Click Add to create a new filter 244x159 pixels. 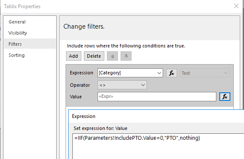point(74,56)
